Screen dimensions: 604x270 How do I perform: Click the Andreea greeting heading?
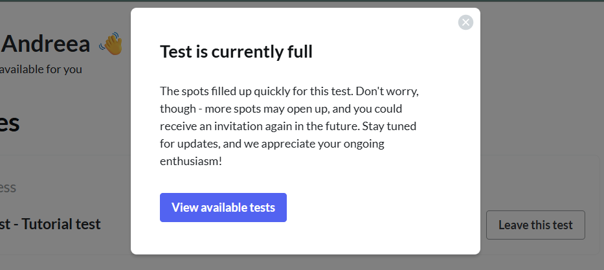(45, 43)
